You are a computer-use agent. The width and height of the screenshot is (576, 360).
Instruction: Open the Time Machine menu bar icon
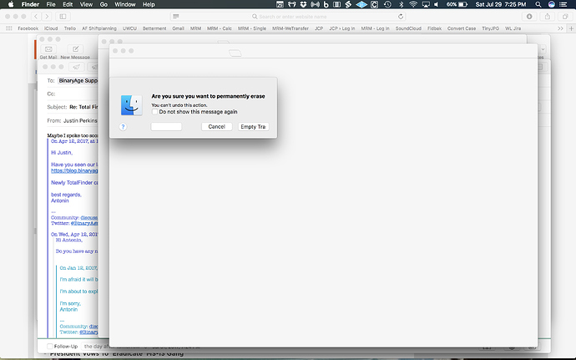[x=387, y=4]
